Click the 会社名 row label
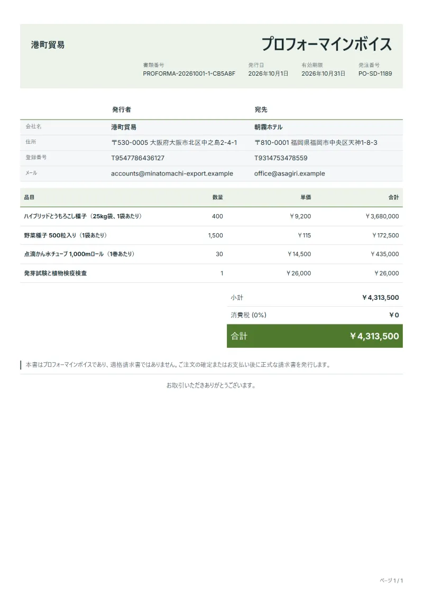The image size is (423, 598). click(33, 126)
